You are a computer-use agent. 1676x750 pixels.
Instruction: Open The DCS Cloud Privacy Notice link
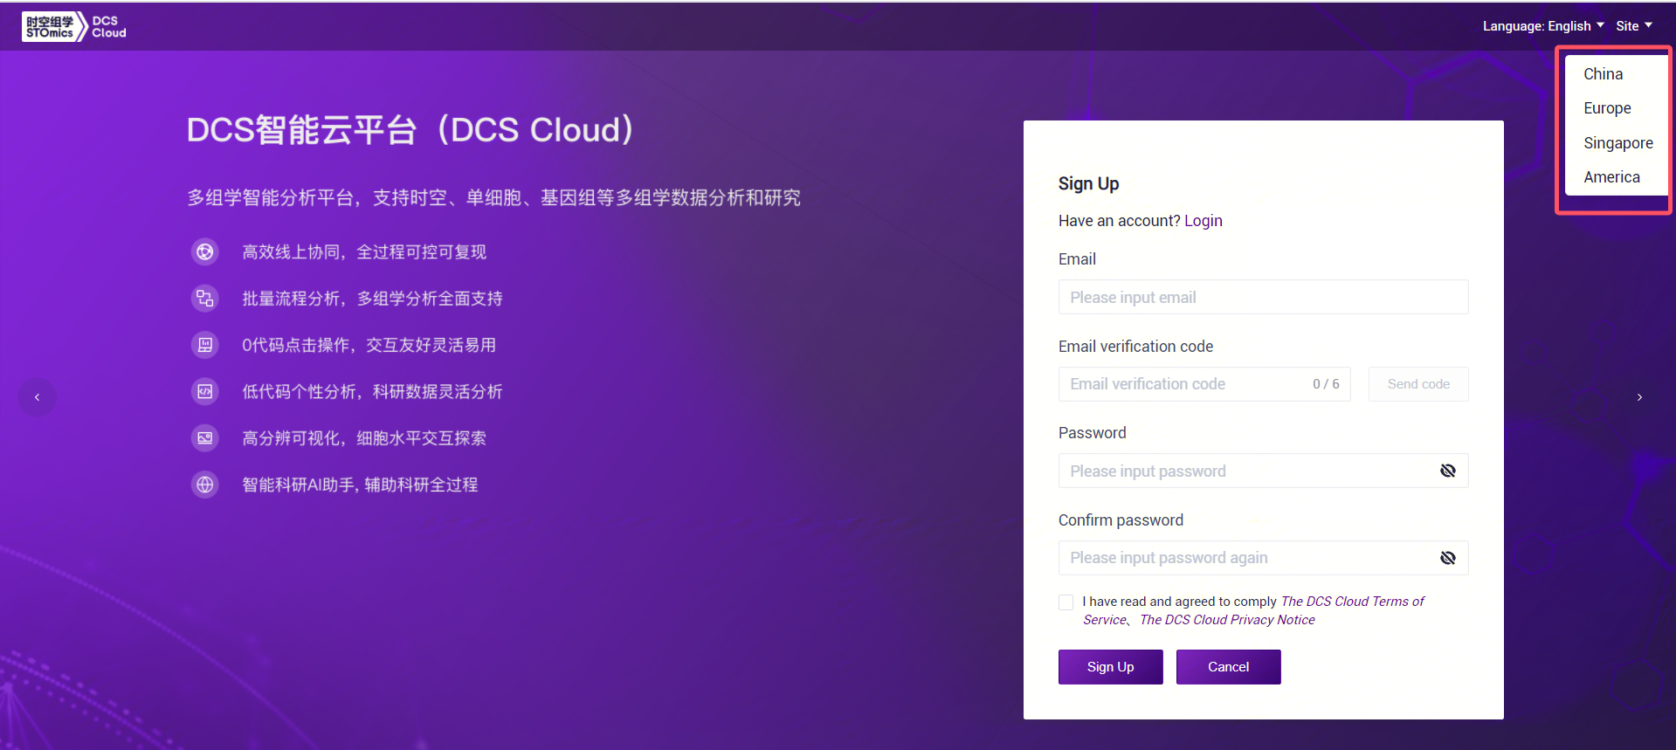point(1227,620)
